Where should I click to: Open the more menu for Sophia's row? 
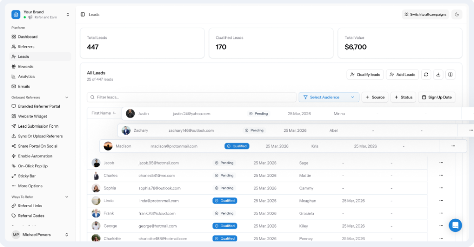[441, 188]
